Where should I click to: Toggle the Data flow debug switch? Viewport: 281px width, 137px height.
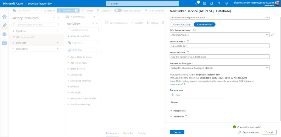click(118, 11)
